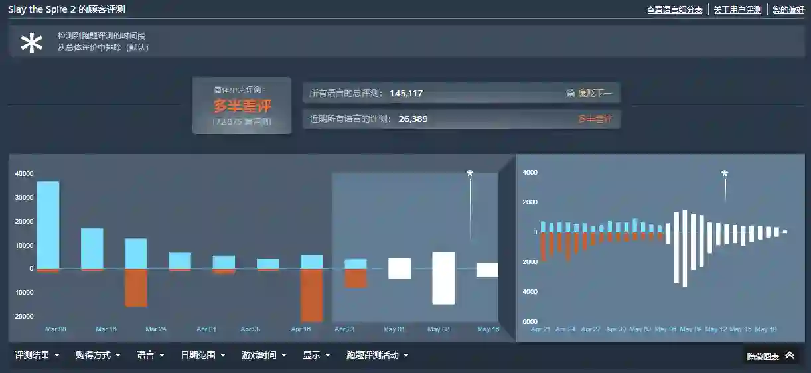Expand the 购得方式 dropdown
This screenshot has width=811, height=373.
98,355
